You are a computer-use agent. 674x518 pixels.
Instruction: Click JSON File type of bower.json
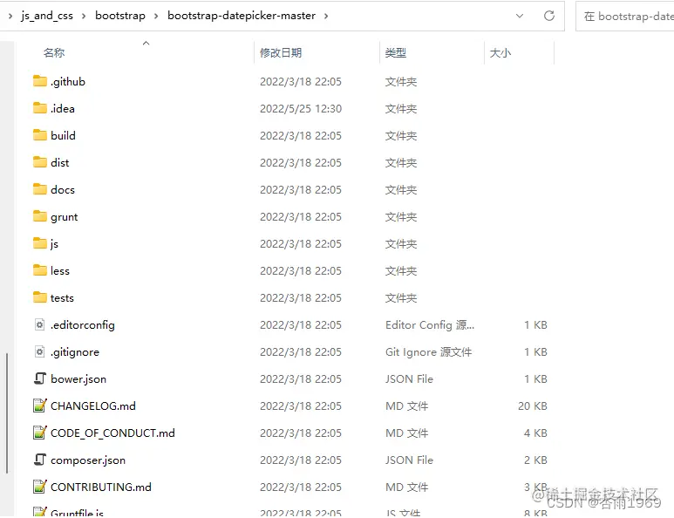(x=409, y=379)
